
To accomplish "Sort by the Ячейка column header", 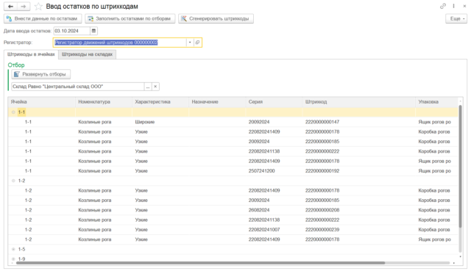I will (41, 102).
